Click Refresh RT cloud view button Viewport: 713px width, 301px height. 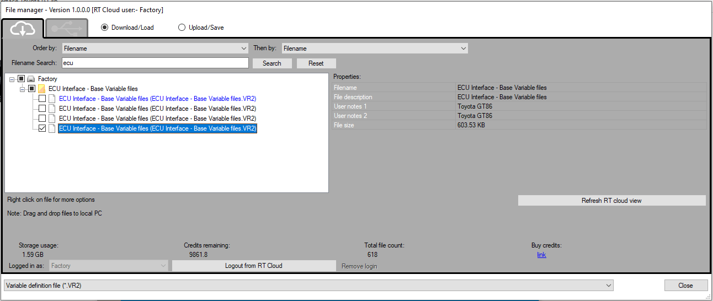(611, 201)
